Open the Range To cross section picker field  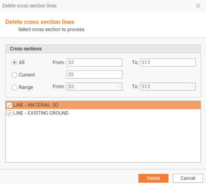165,87
